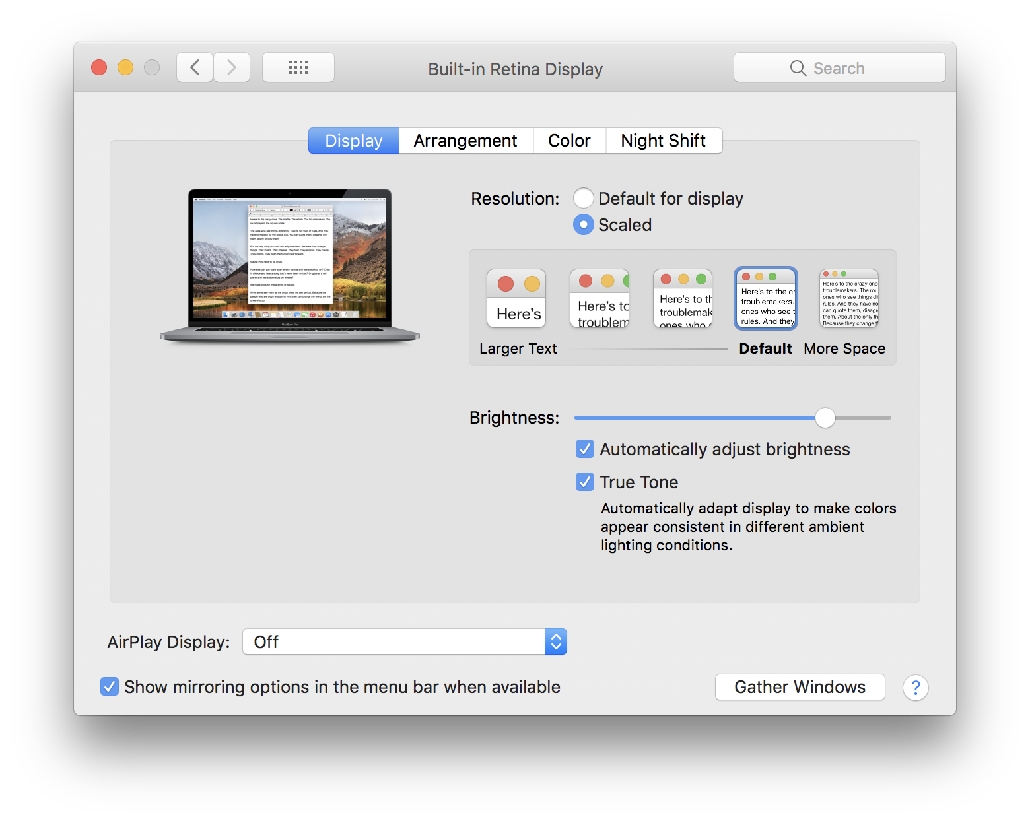Choose the middle scaling thumbnail
The height and width of the screenshot is (821, 1030).
click(x=683, y=298)
